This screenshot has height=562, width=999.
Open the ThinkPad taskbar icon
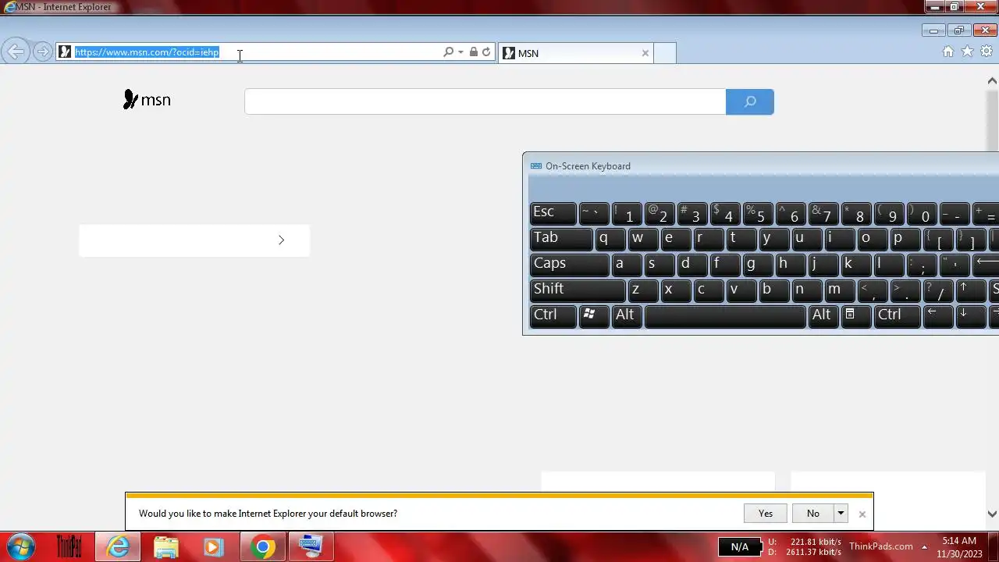pyautogui.click(x=69, y=546)
